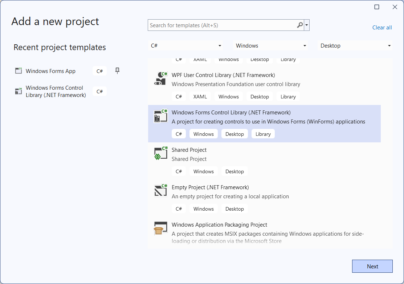Click the Windows Forms App recent icon

coord(19,70)
